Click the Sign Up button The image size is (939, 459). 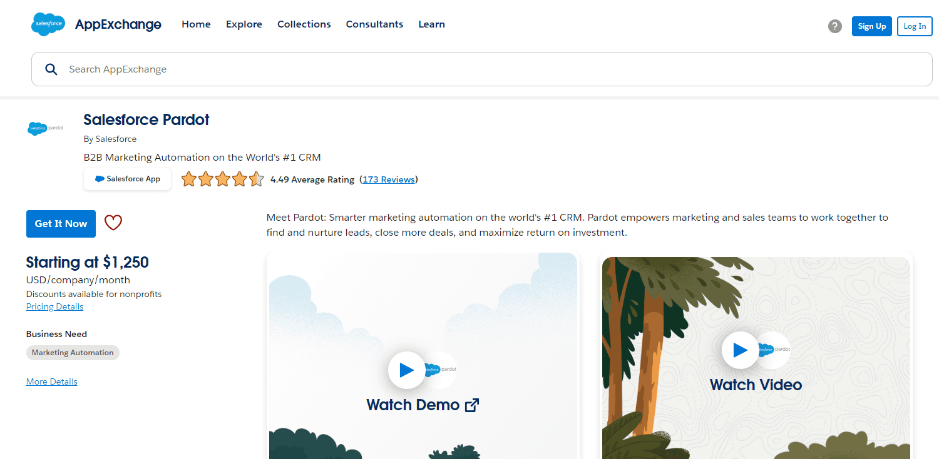pyautogui.click(x=872, y=26)
